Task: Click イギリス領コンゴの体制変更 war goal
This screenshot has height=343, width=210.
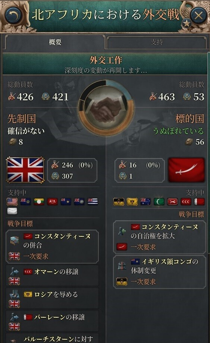Action: coord(160,272)
